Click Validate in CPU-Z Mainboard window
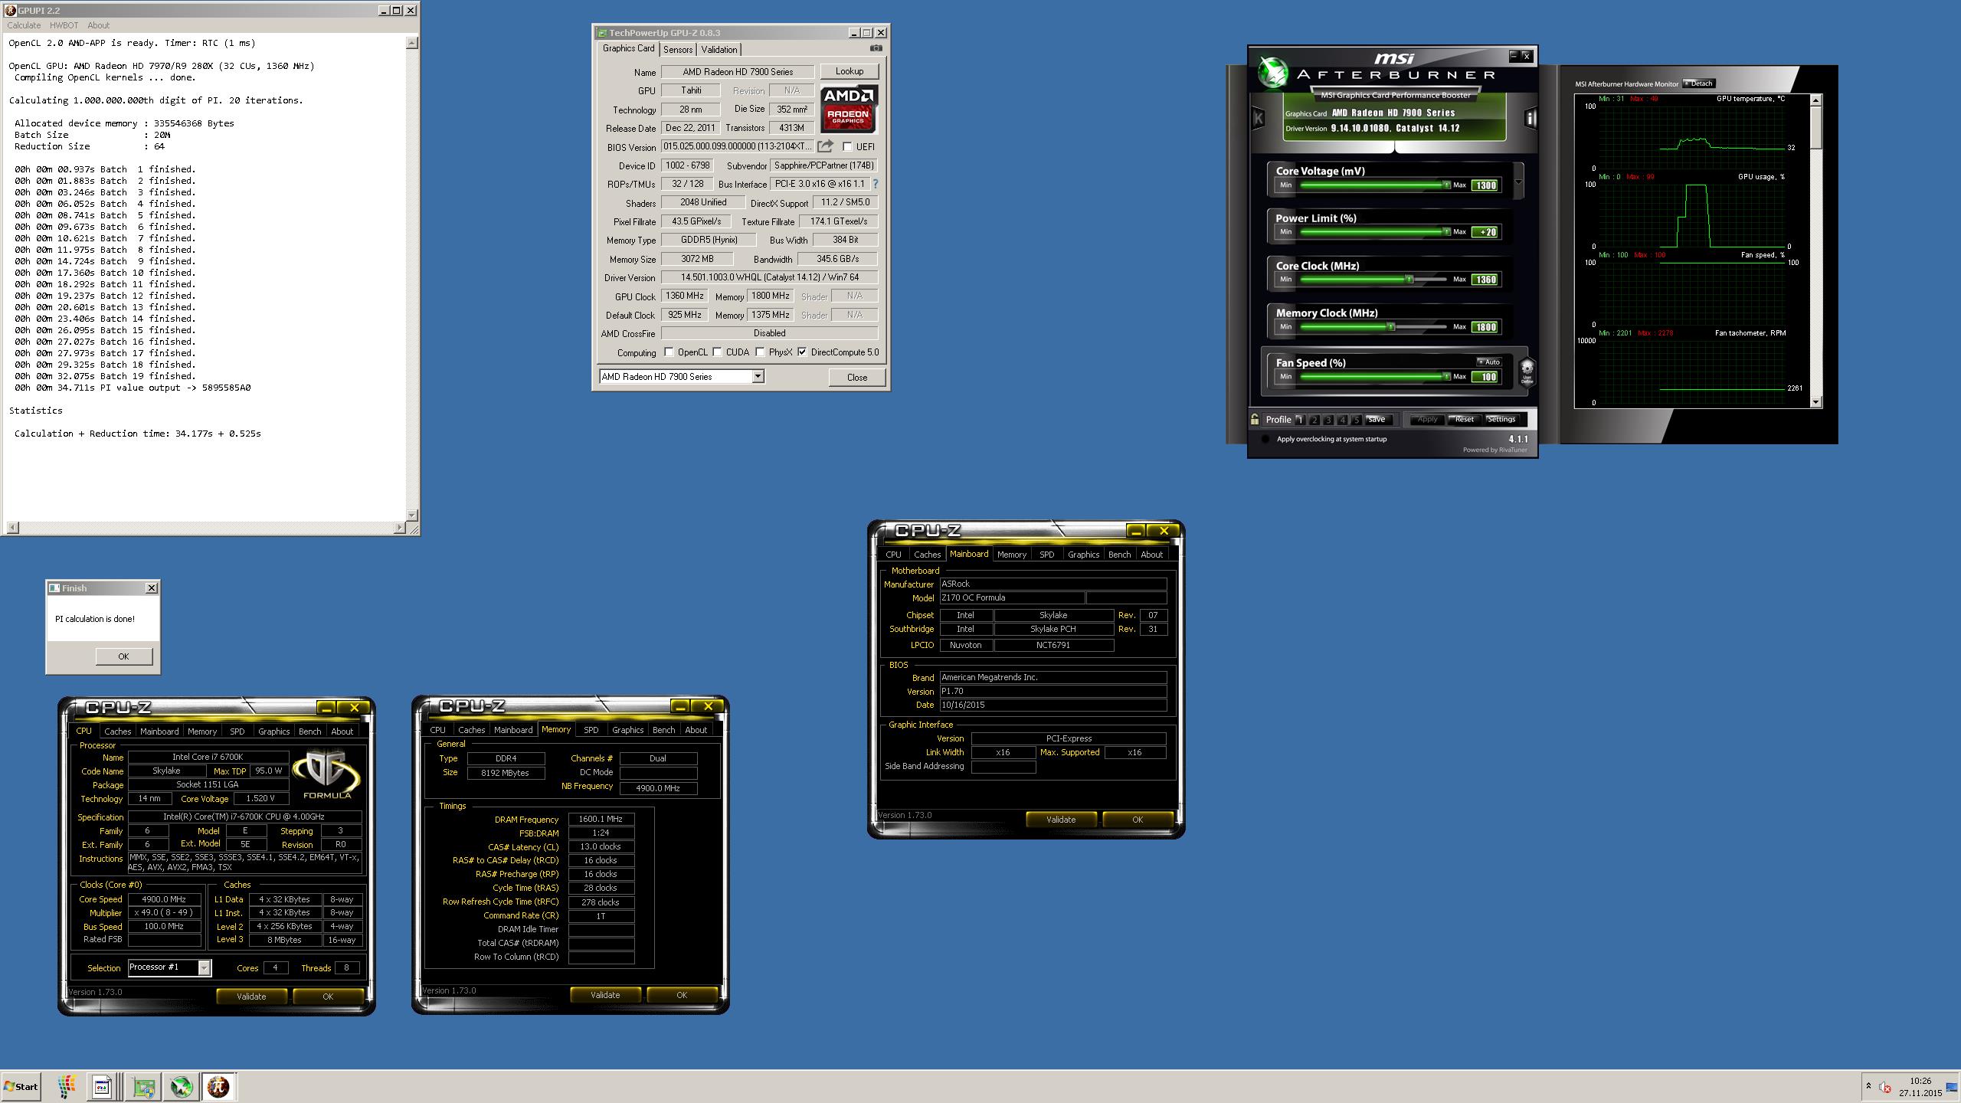This screenshot has height=1103, width=1961. point(1060,820)
